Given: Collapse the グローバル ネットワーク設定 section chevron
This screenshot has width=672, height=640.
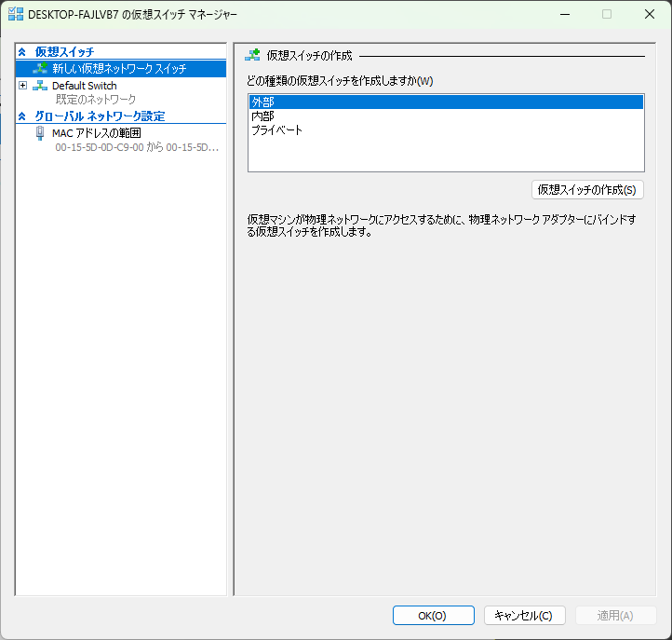Looking at the screenshot, I should (x=22, y=116).
